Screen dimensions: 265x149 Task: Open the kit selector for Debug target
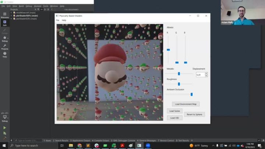tap(4, 118)
